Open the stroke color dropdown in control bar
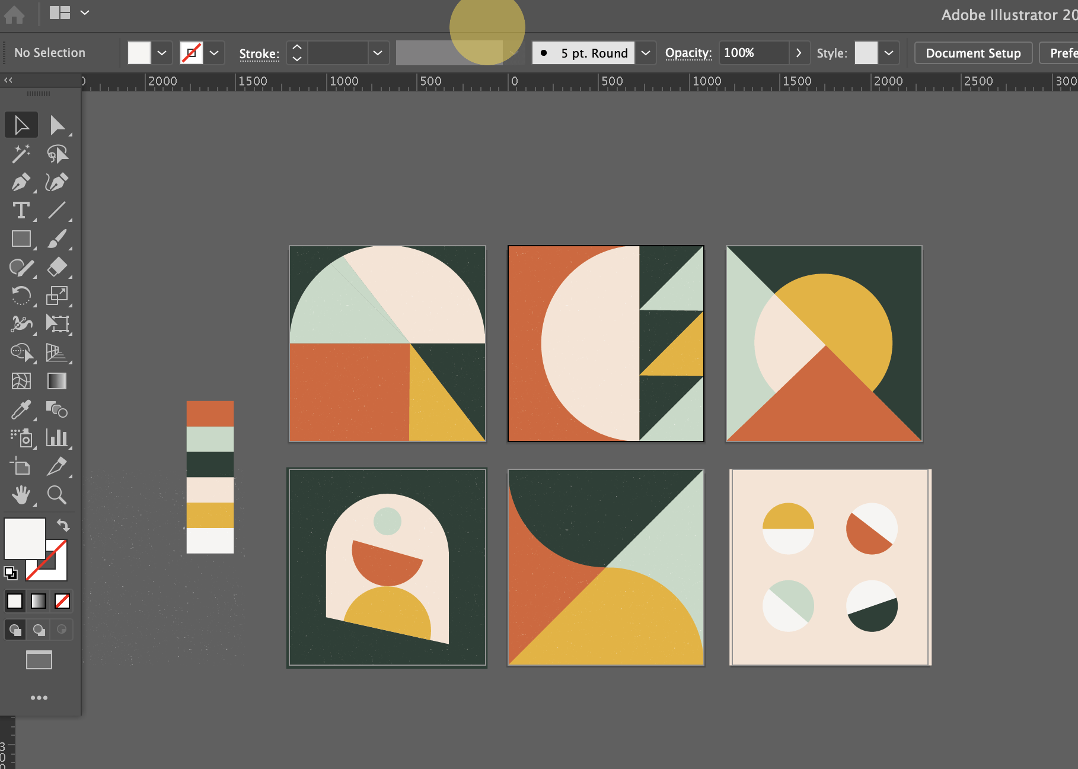This screenshot has width=1078, height=769. (215, 52)
